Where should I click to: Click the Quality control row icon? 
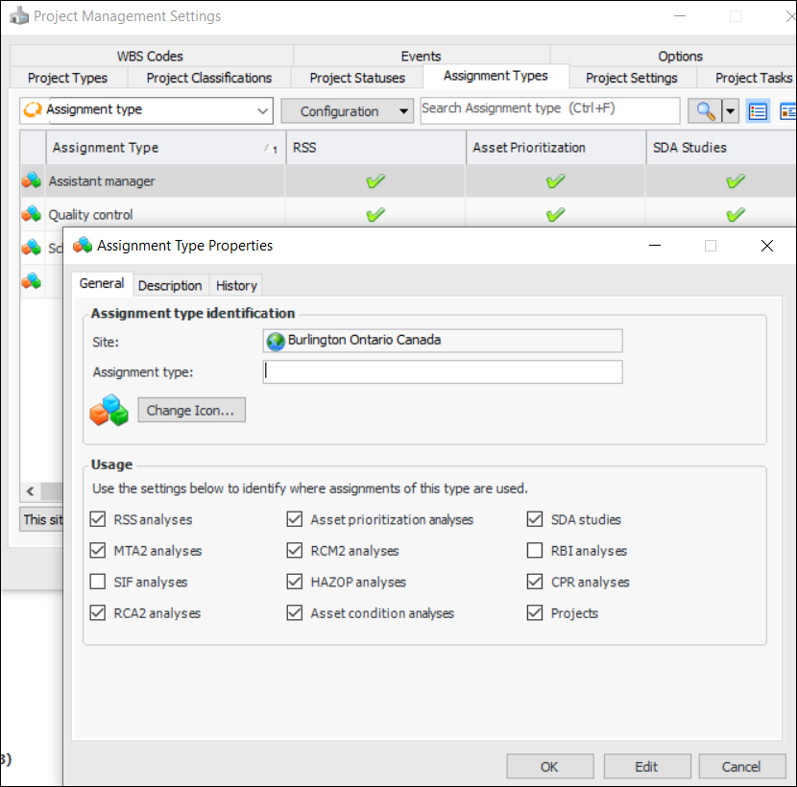tap(32, 214)
